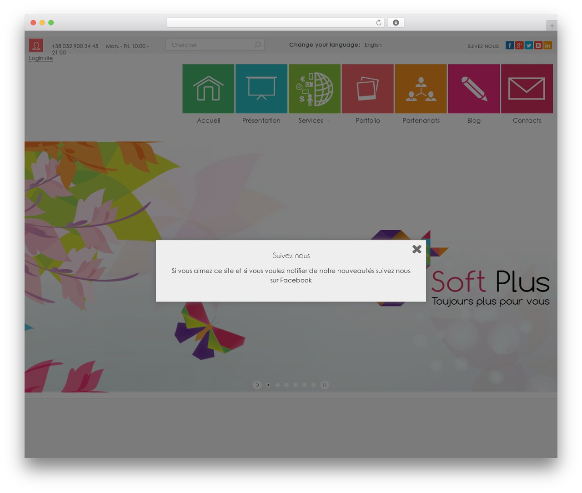Open the Twitter social icon
Viewport: 582px width, 493px height.
point(529,45)
